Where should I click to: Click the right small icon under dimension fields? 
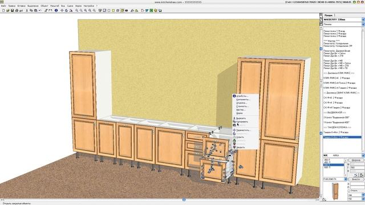pos(362,175)
